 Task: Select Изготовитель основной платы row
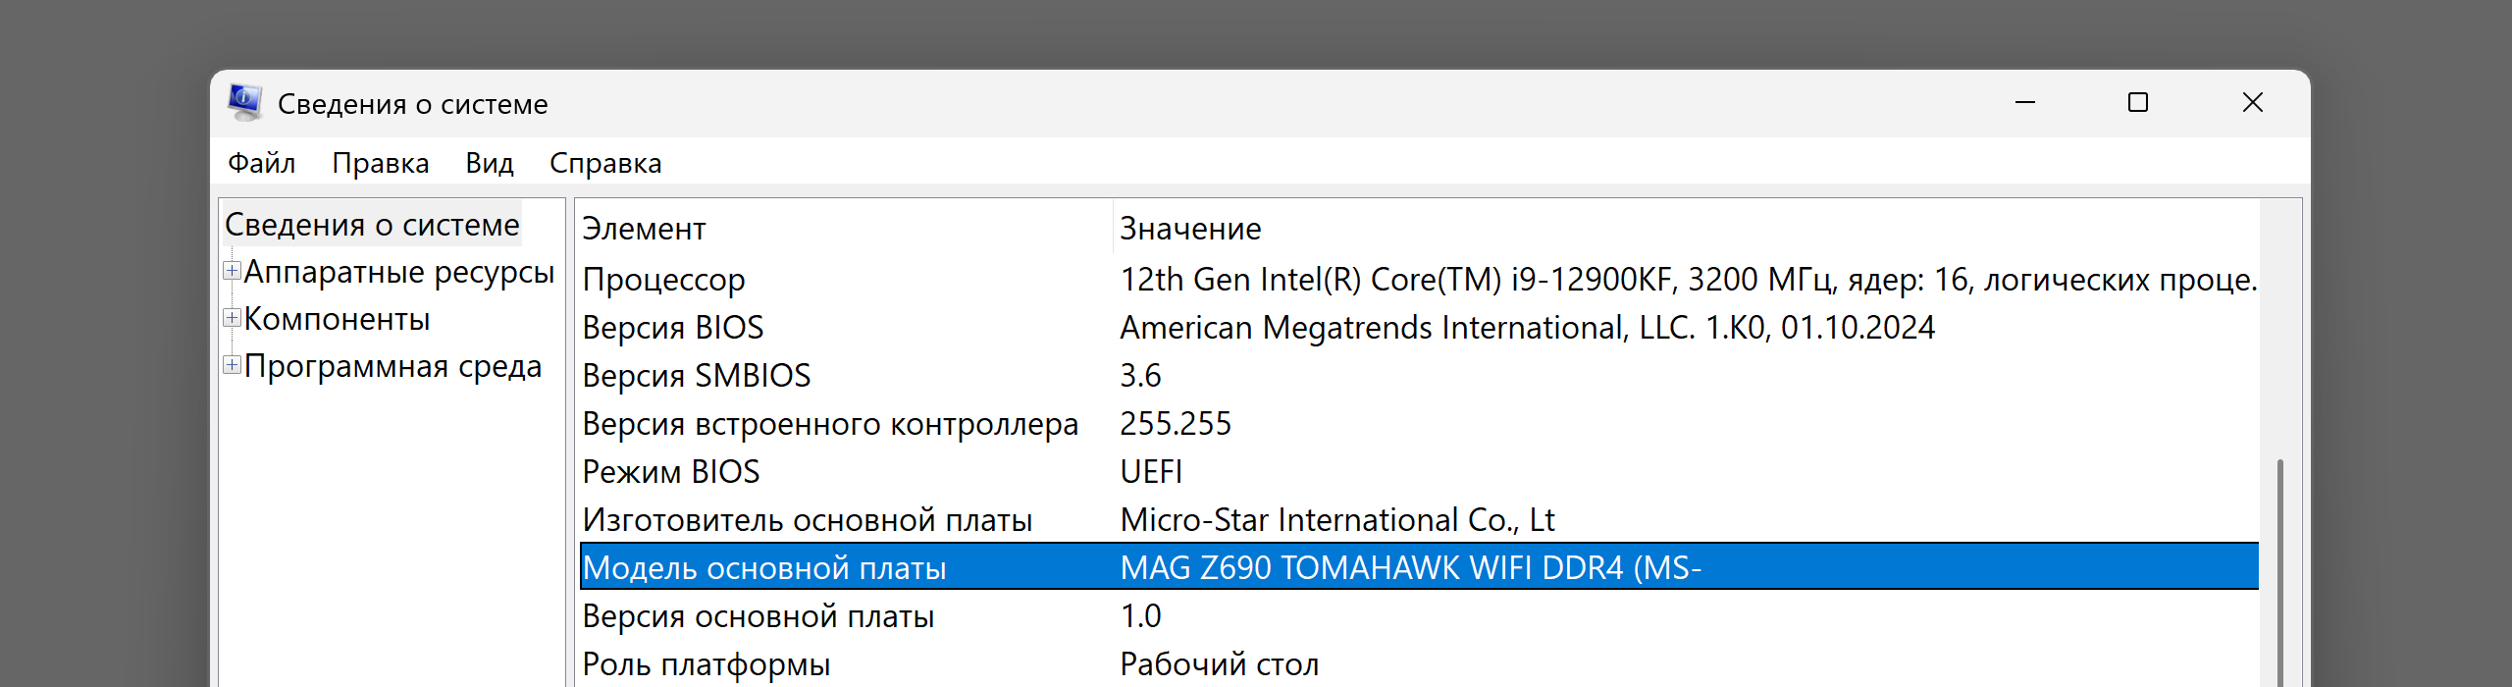pos(1419,520)
